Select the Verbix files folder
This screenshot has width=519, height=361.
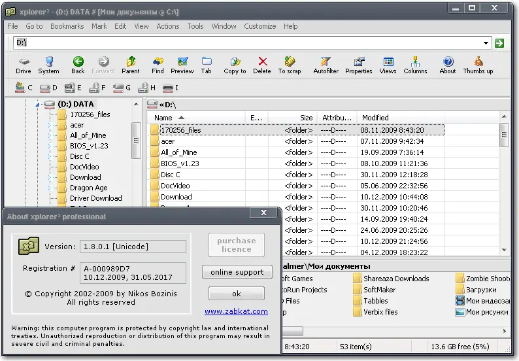pyautogui.click(x=375, y=312)
